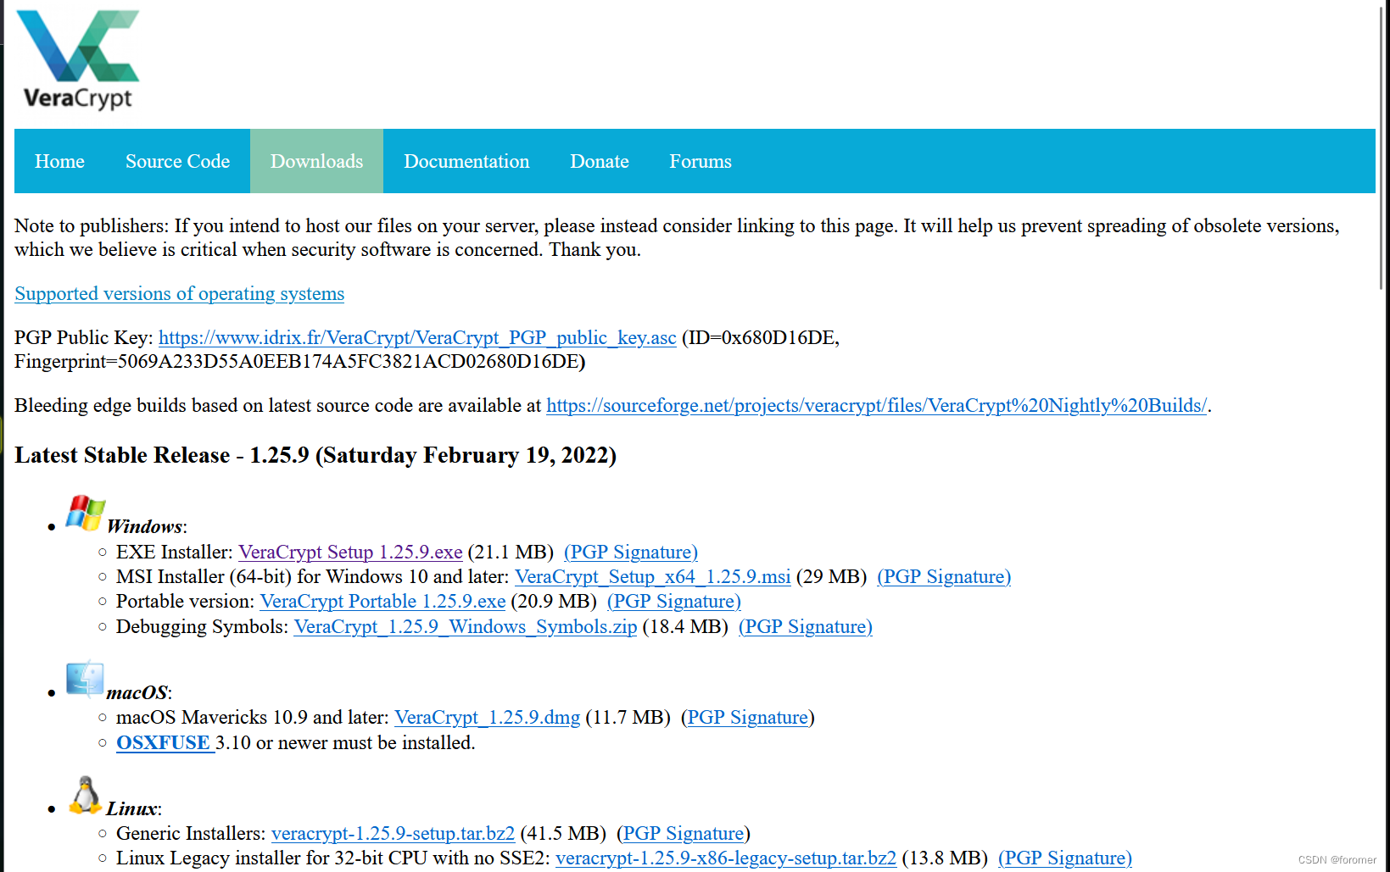Open Supported versions of operating systems link
Image resolution: width=1390 pixels, height=872 pixels.
(x=180, y=293)
